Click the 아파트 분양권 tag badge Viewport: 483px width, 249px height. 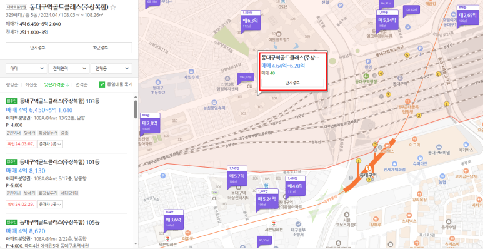click(x=17, y=6)
